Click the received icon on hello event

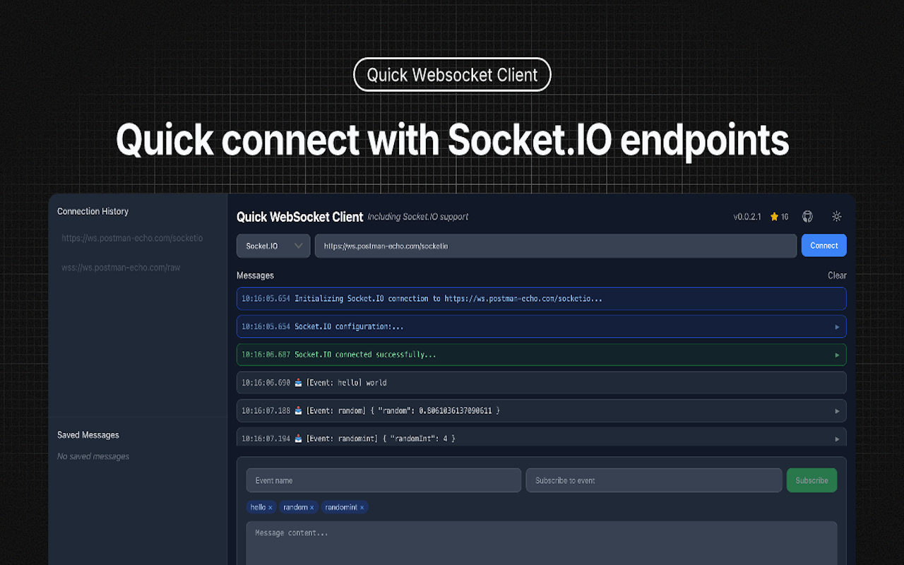pos(299,383)
